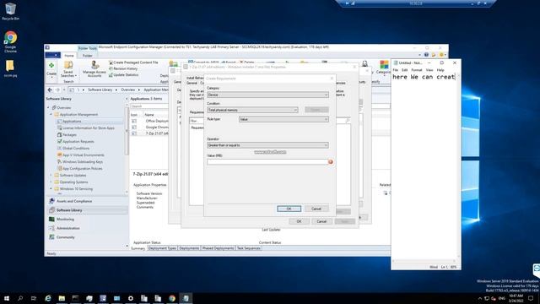Click Cancel in Create Requirement dialog

(316, 209)
